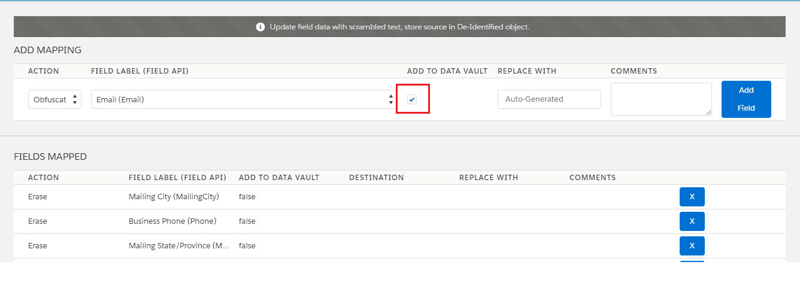Image resolution: width=800 pixels, height=283 pixels.
Task: Click Fields Mapped Action column header
Action: coord(44,178)
